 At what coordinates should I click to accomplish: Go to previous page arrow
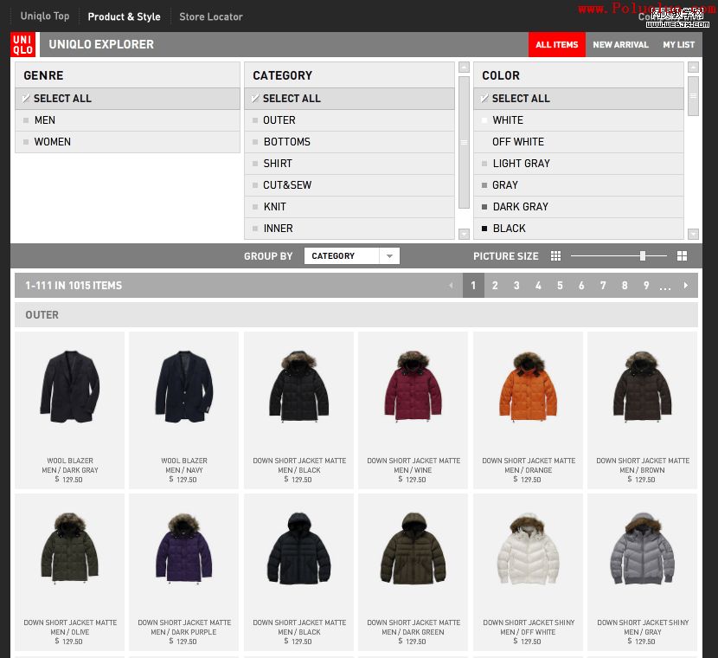coord(451,285)
